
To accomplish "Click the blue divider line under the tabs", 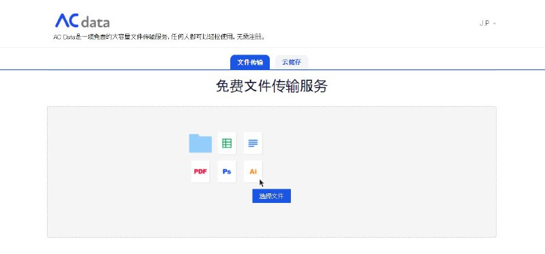I will coord(272,70).
